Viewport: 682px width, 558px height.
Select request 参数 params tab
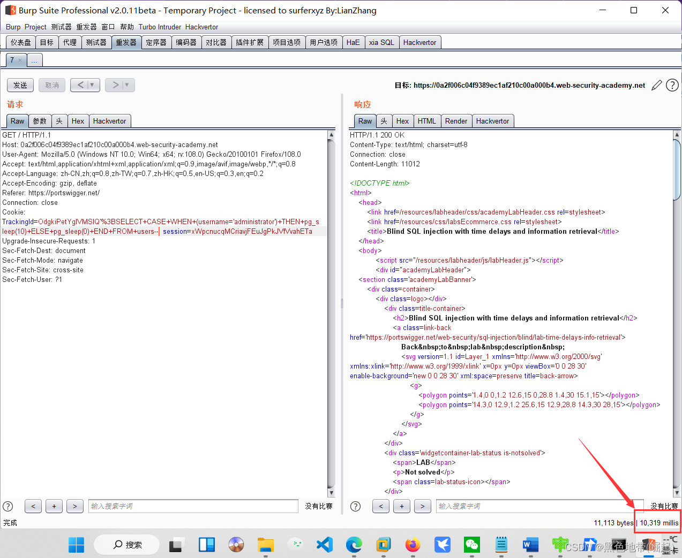click(40, 121)
